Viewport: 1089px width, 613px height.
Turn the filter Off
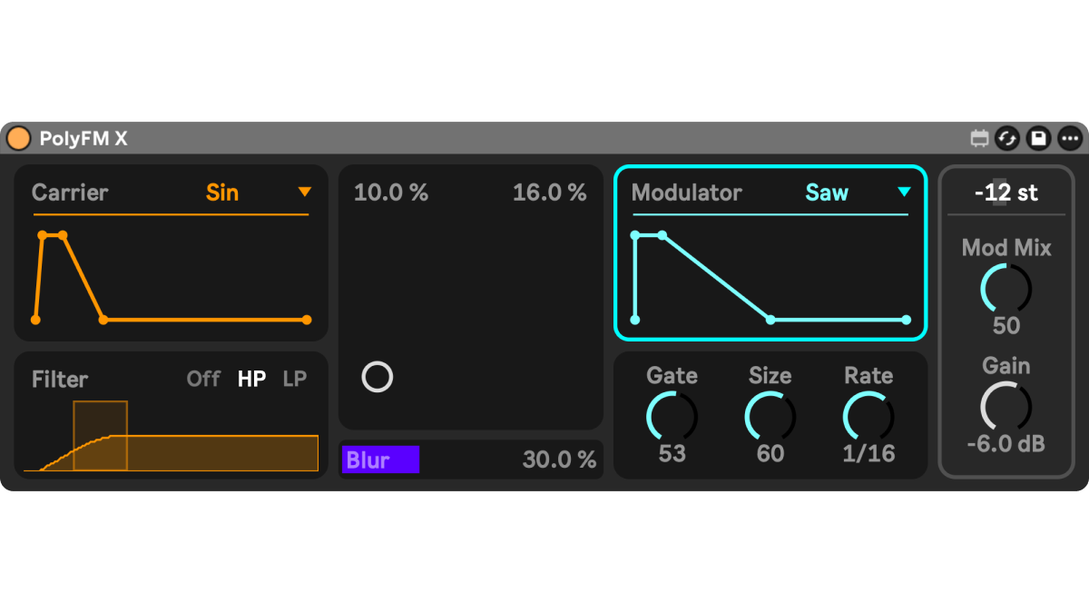point(203,379)
